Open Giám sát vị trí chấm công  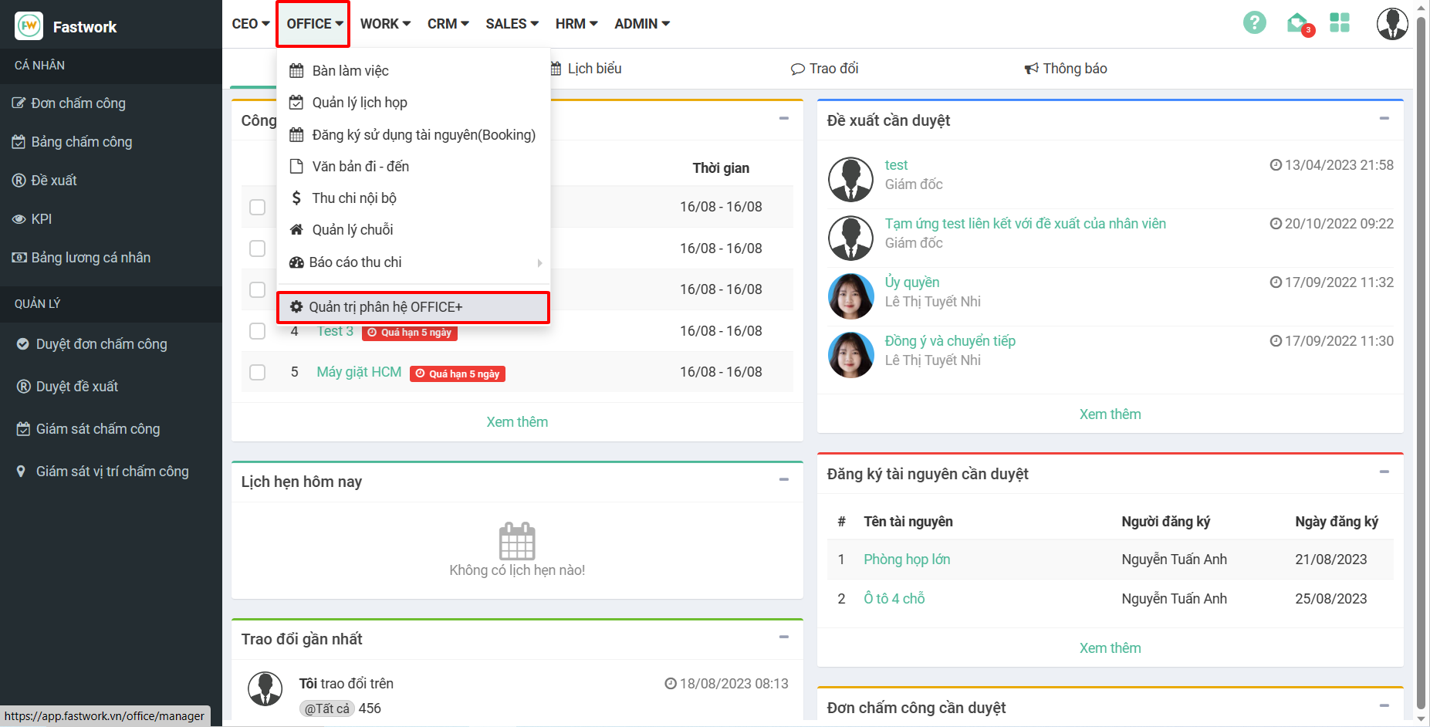112,472
